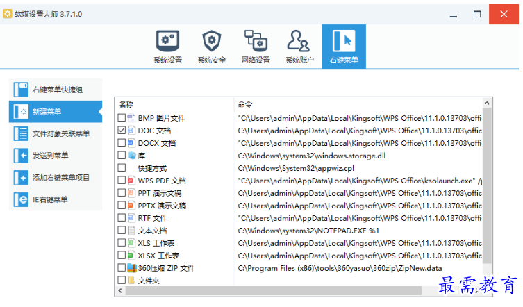Click the DOCX 文档 file icon
Viewport: 523px width, 307px height.
[x=131, y=143]
